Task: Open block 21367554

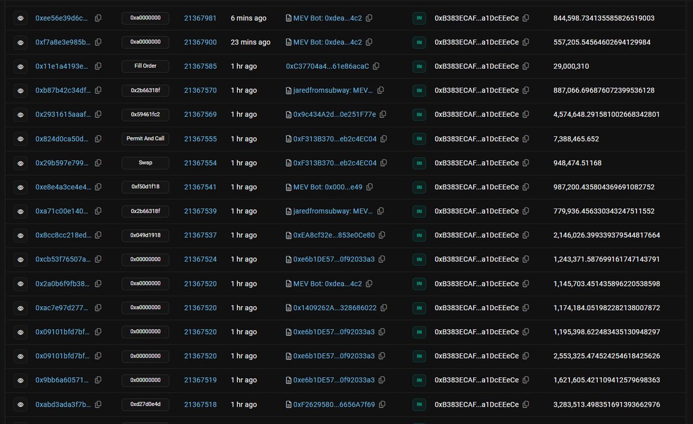Action: point(200,163)
